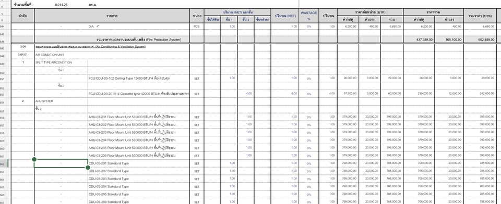Select FCU/CDU-03-201/1-4 Cassette type item
This screenshot has width=501, height=204.
139,94
